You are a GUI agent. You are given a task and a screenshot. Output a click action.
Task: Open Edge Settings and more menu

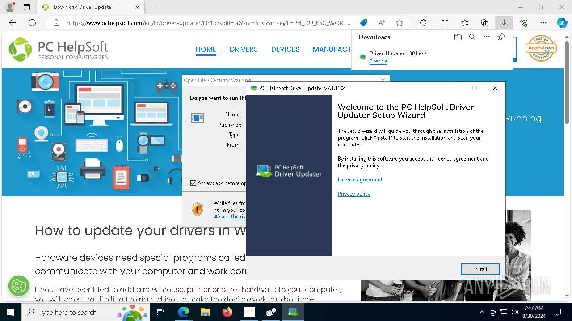pyautogui.click(x=543, y=23)
